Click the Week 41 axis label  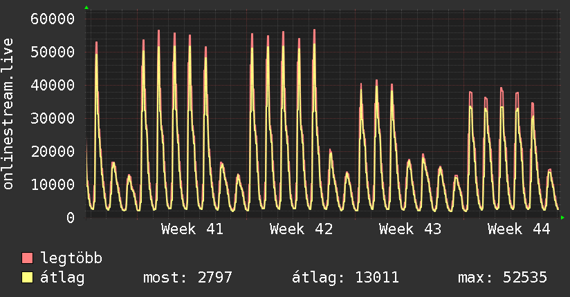192,229
